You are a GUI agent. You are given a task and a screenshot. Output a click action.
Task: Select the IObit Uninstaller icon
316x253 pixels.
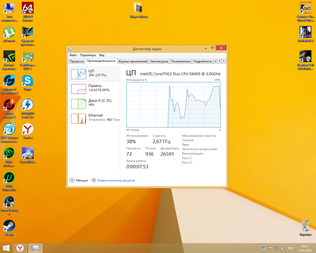coord(9,181)
